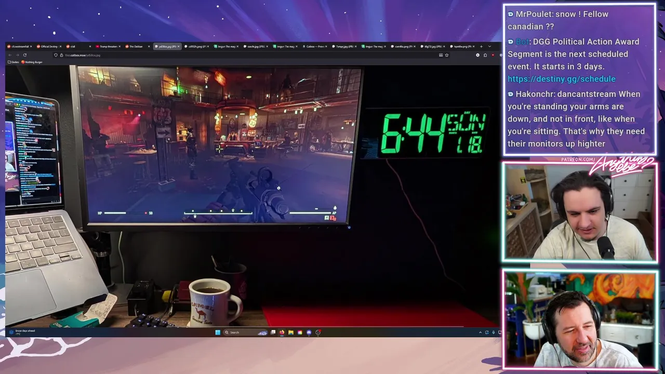Open File Explorer from the taskbar
Viewport: 665px width, 374px height.
pyautogui.click(x=291, y=332)
